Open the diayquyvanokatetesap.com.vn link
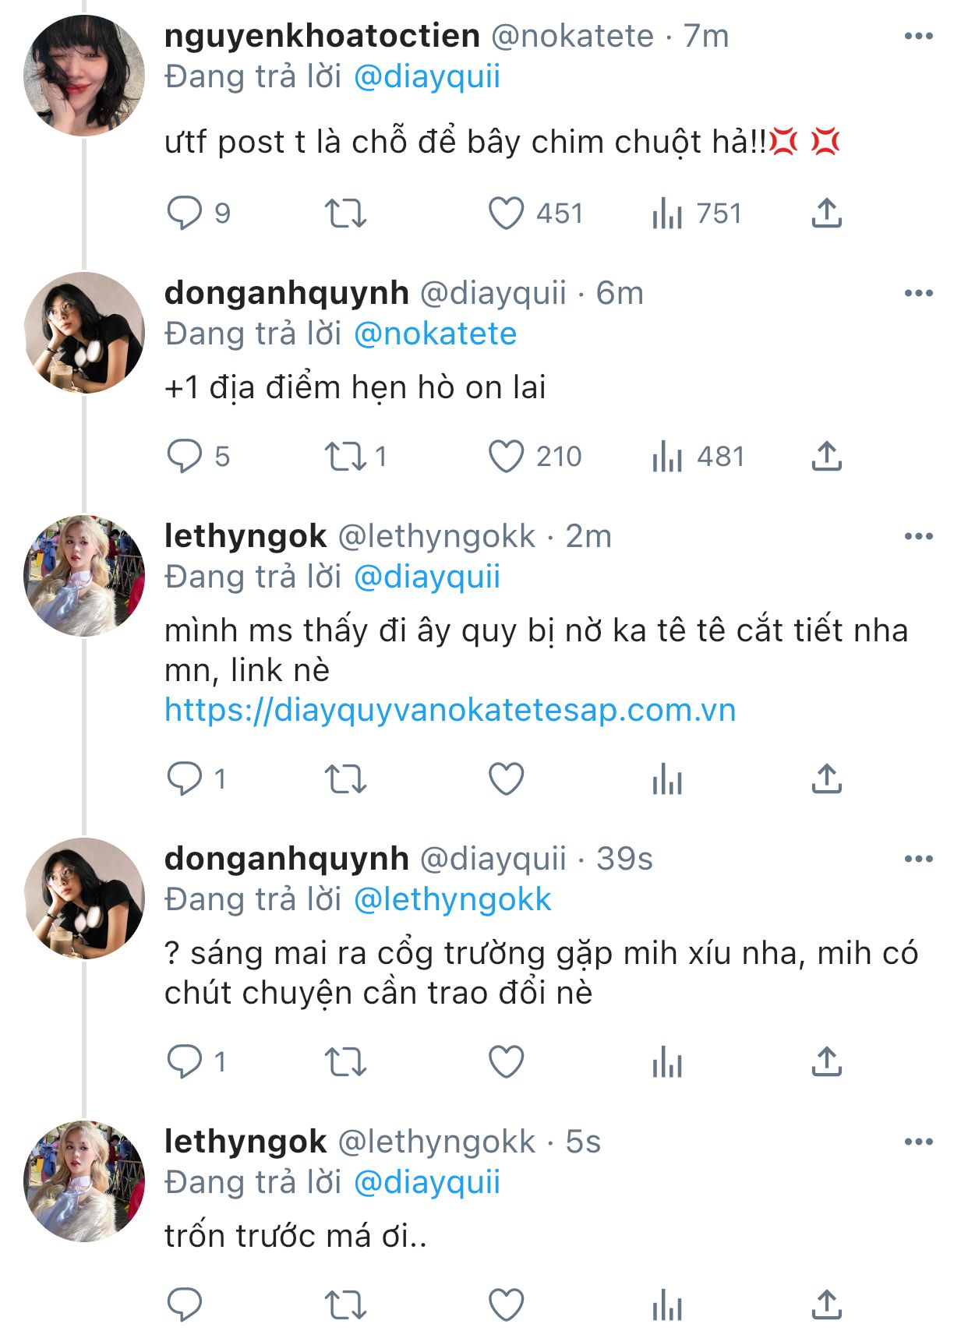This screenshot has height=1338, width=968. pyautogui.click(x=450, y=710)
